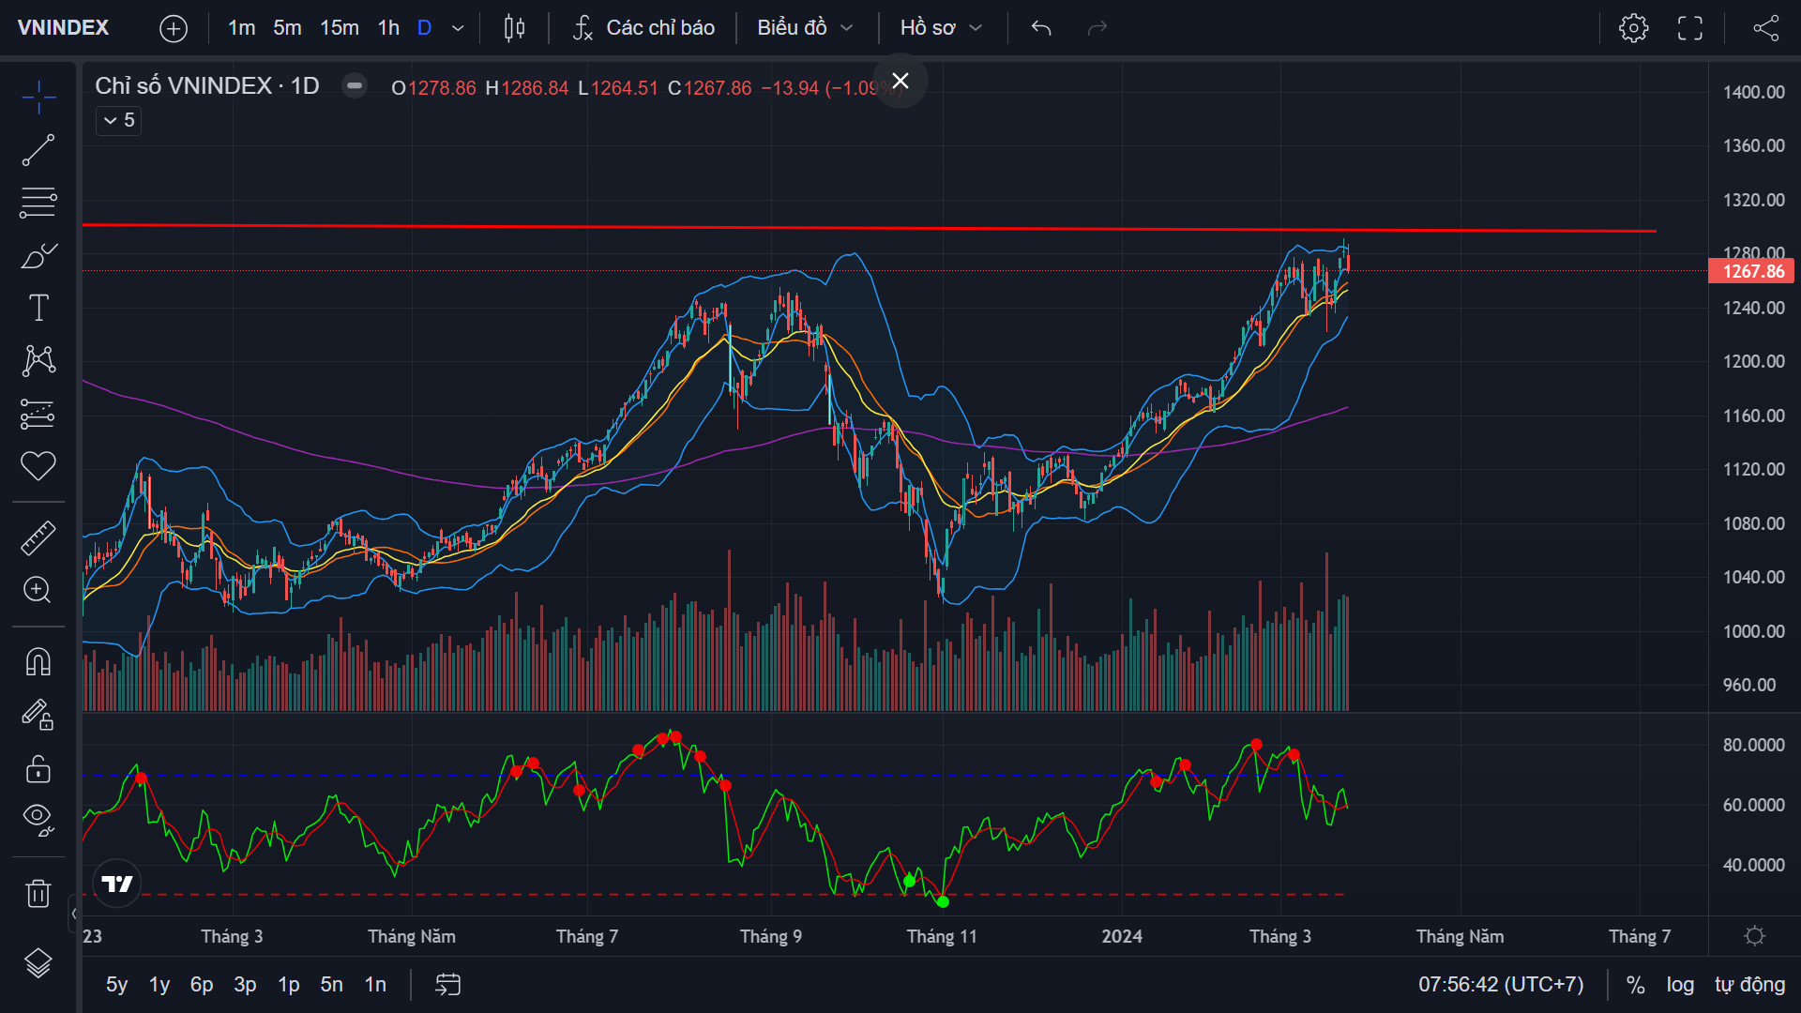1801x1013 pixels.
Task: Set the chart range to 1y
Action: (159, 985)
